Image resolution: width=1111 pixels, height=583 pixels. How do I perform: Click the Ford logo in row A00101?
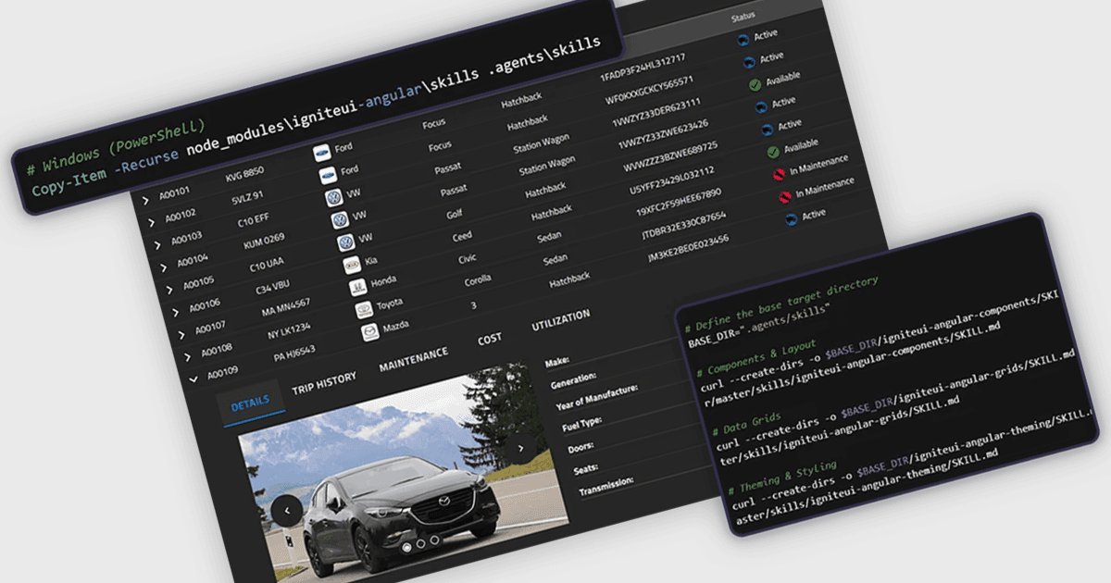coord(323,153)
